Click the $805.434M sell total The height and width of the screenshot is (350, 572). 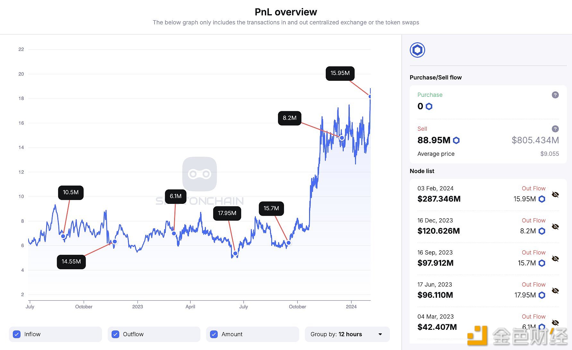[535, 140]
